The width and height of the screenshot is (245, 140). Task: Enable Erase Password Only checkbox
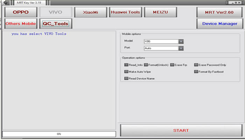pyautogui.click(x=196, y=65)
